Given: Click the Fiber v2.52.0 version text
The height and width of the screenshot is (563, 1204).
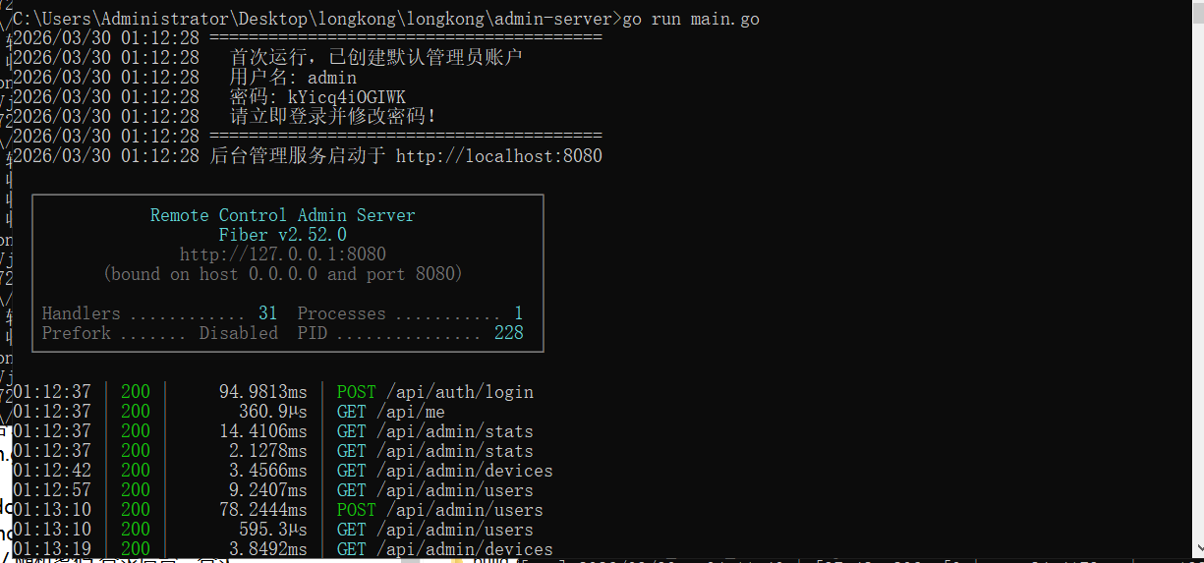Looking at the screenshot, I should [x=282, y=235].
